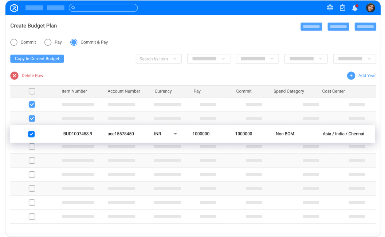Click the Add Year link

pos(367,75)
